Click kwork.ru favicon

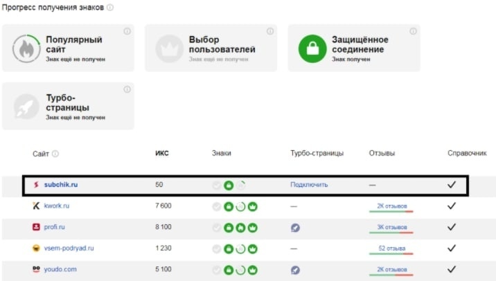pos(36,206)
